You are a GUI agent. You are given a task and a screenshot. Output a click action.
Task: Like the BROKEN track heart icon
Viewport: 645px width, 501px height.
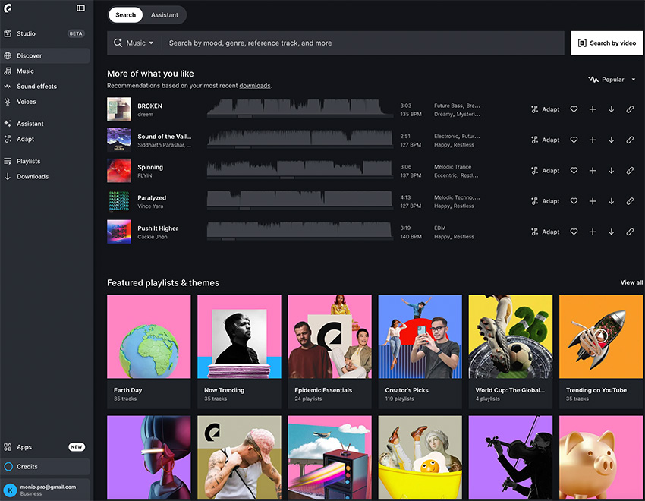574,109
